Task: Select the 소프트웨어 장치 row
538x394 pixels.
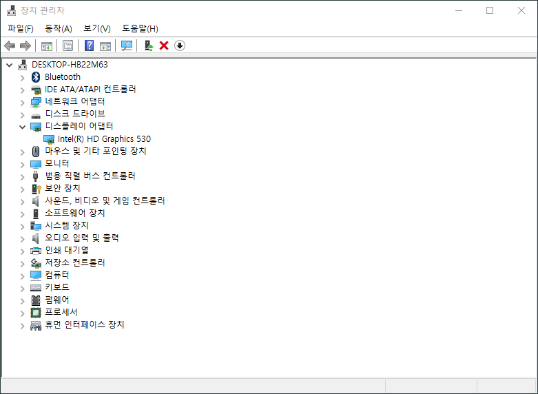Action: (75, 213)
